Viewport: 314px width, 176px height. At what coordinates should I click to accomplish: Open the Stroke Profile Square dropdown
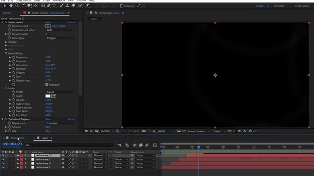[x=61, y=92]
